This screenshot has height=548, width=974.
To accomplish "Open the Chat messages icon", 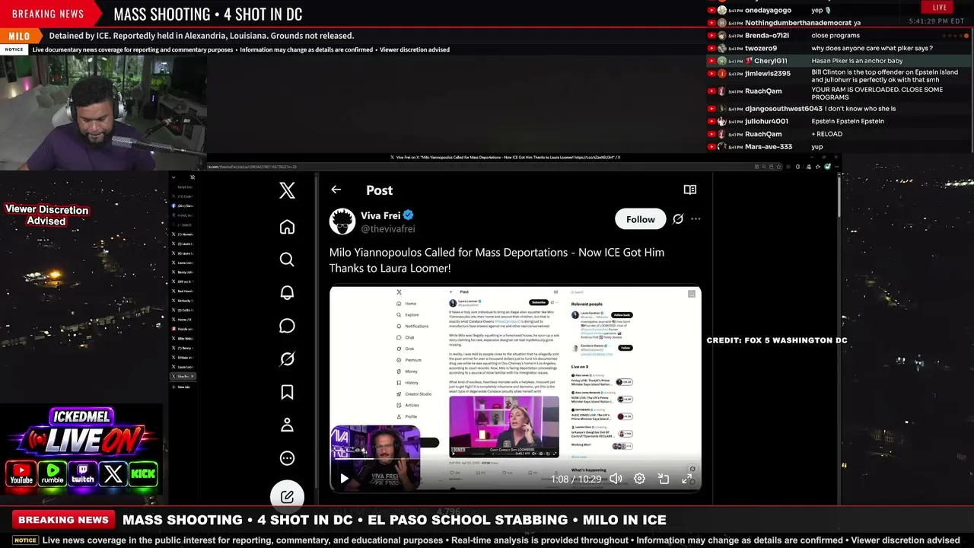I will pyautogui.click(x=287, y=326).
